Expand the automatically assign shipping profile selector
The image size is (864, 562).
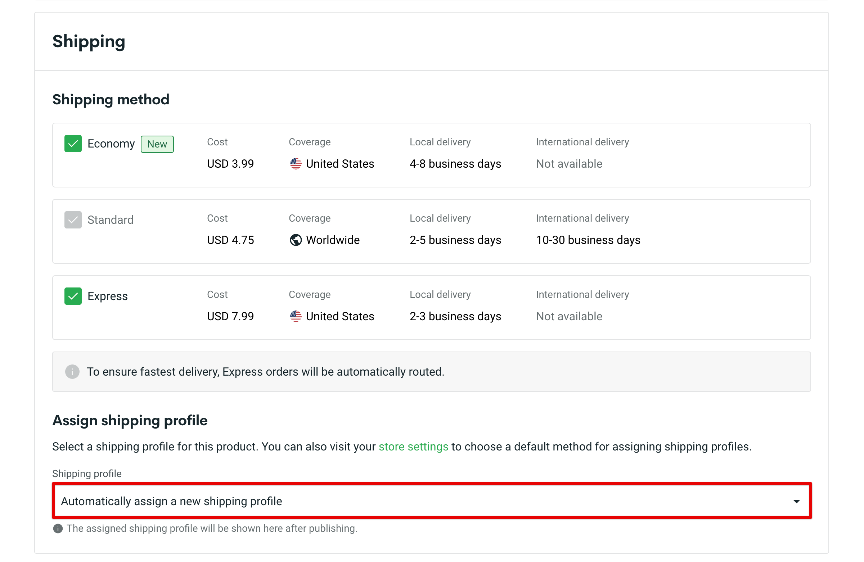pyautogui.click(x=432, y=501)
